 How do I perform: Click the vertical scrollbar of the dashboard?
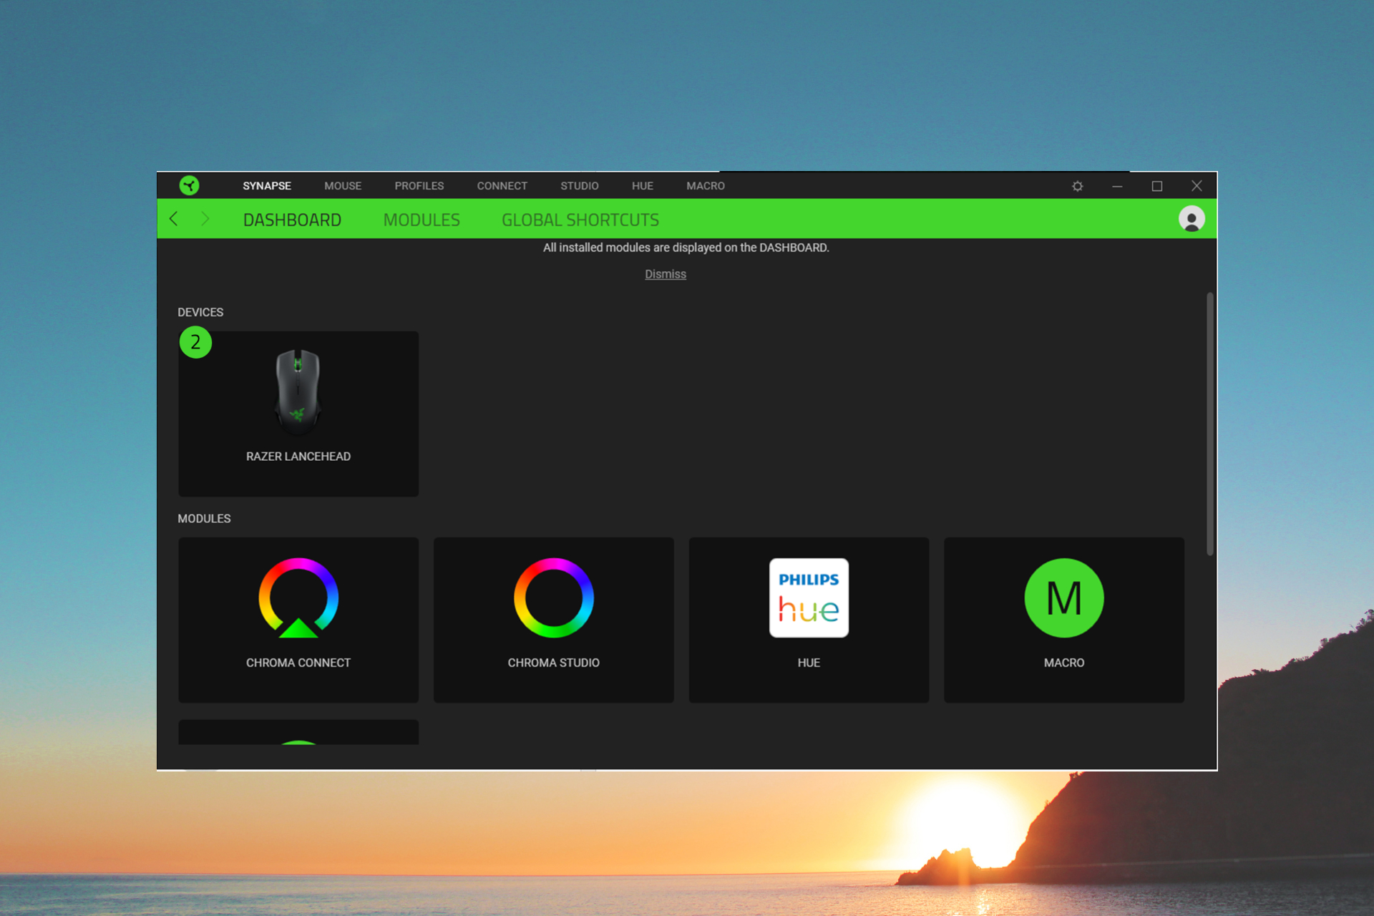1210,424
